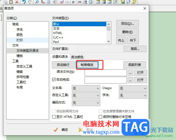Enable 保存时删除行末空格 checkbox
The width and height of the screenshot is (176, 140).
coord(100,117)
